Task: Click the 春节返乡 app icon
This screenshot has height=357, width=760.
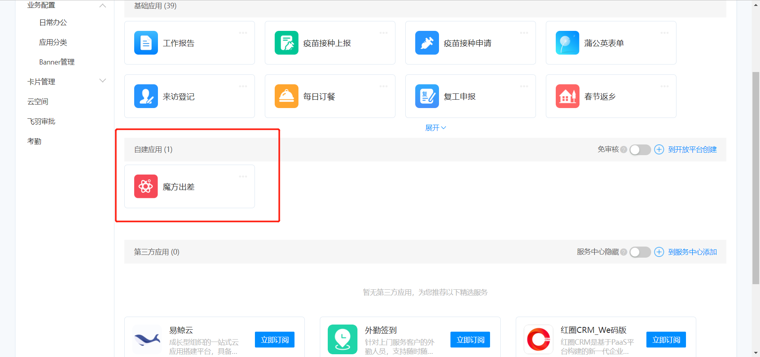Action: (x=567, y=96)
